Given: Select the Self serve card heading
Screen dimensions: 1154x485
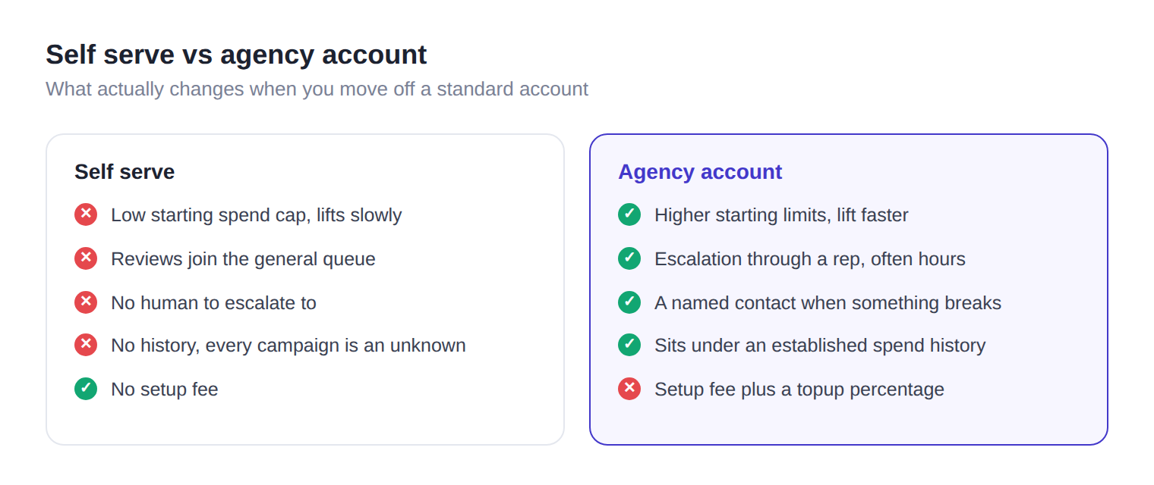Looking at the screenshot, I should coord(125,172).
